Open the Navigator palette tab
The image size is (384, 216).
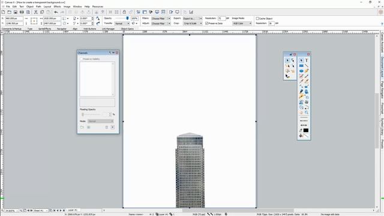61,29
